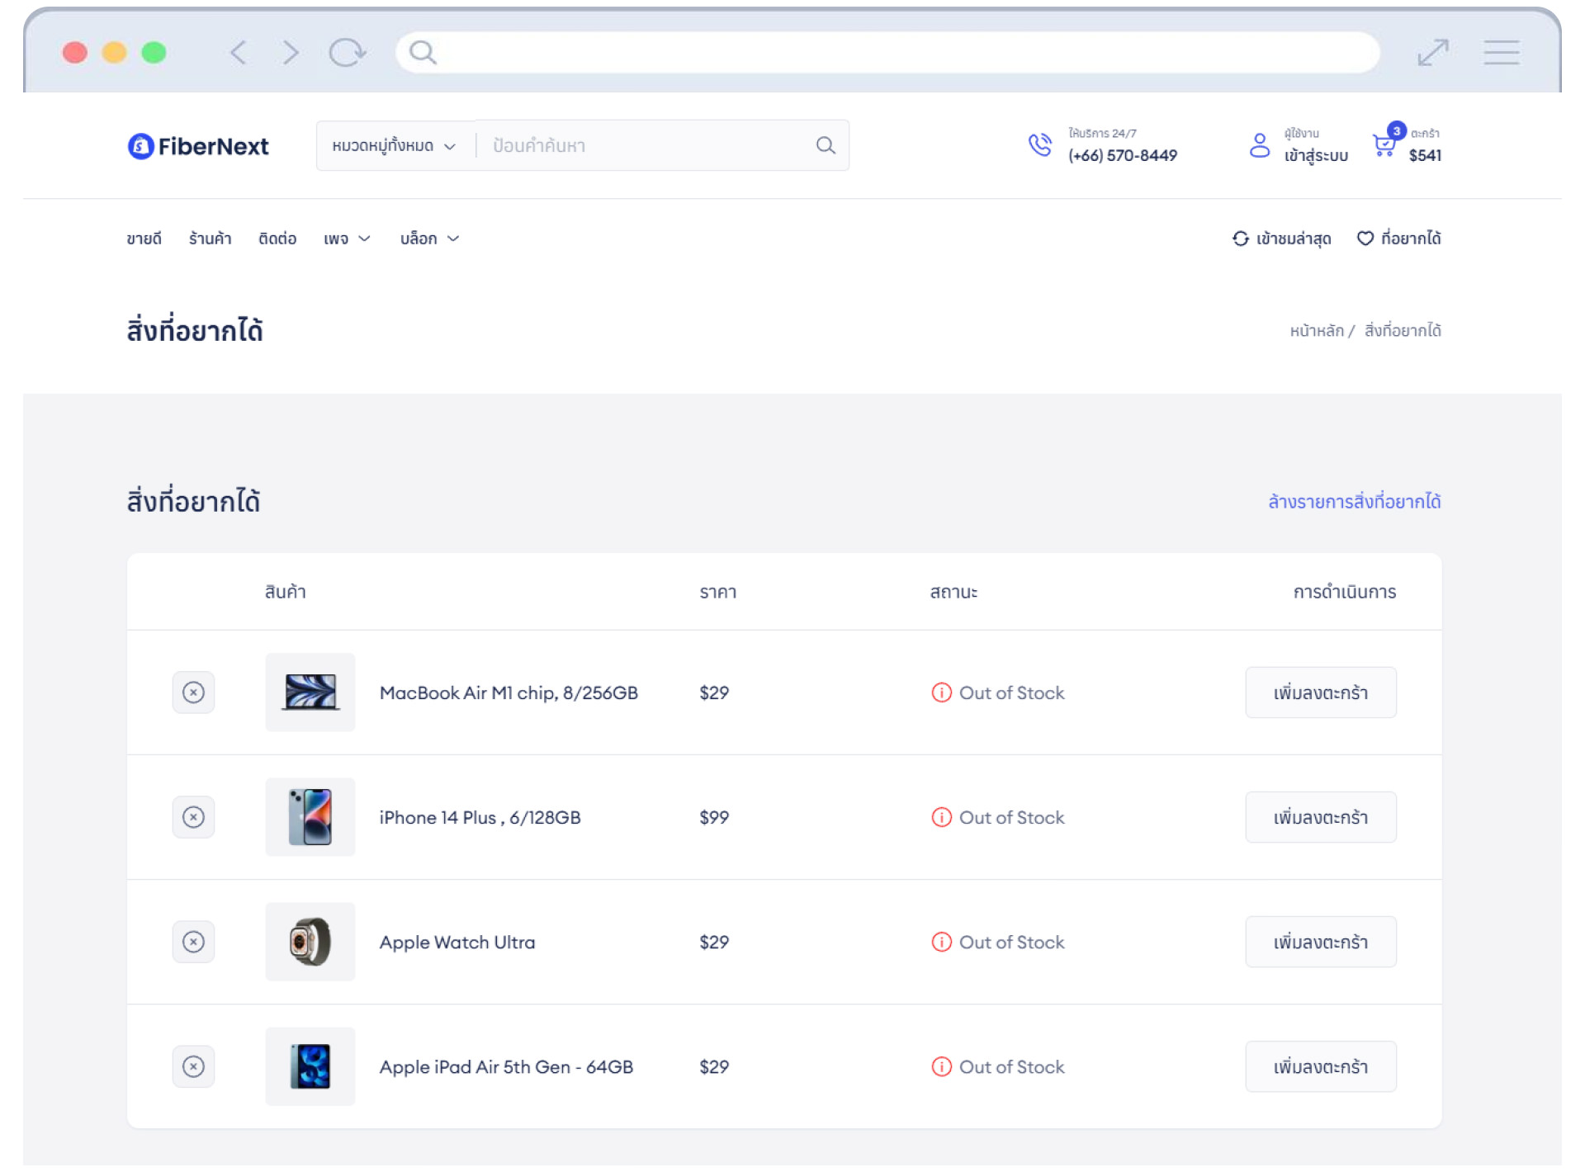Screen dimensions: 1585x1172
Task: Open the ติดต่อ menu item
Action: 277,239
